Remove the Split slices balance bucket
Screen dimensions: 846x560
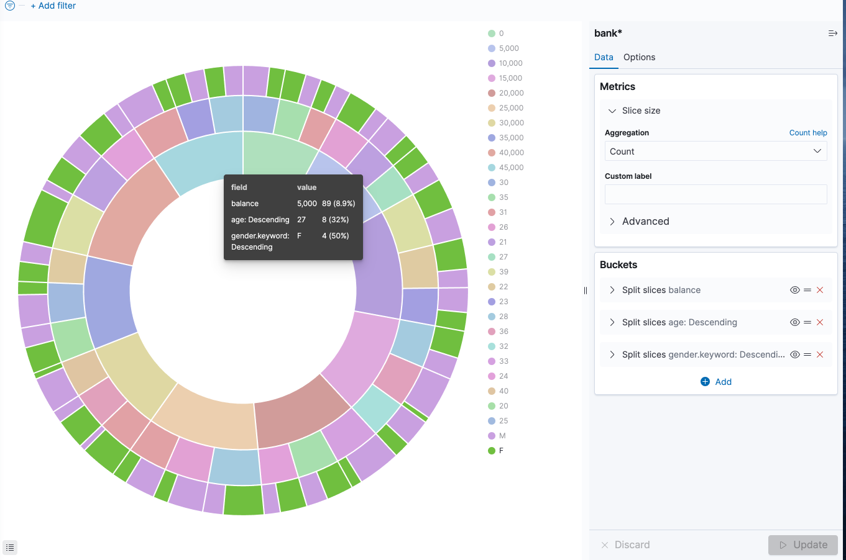[820, 290]
